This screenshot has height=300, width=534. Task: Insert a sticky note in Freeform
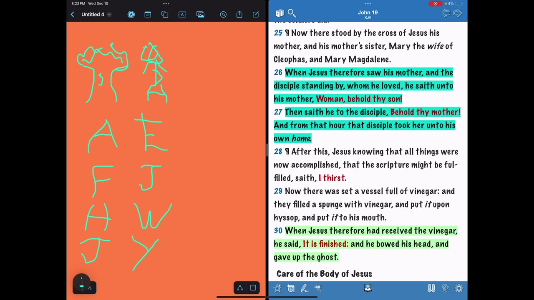(148, 15)
